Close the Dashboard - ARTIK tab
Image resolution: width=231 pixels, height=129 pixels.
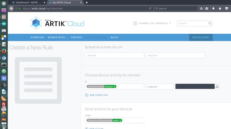tap(44, 2)
